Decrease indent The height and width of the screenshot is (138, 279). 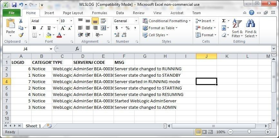point(80,35)
